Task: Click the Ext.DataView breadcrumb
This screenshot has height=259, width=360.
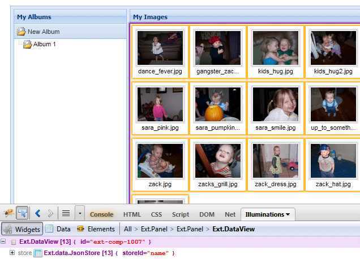Action: point(234,229)
